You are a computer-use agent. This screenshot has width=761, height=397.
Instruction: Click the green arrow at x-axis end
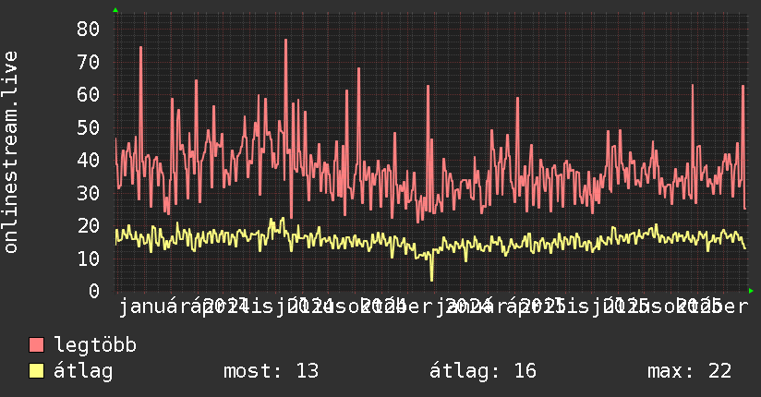tap(751, 291)
